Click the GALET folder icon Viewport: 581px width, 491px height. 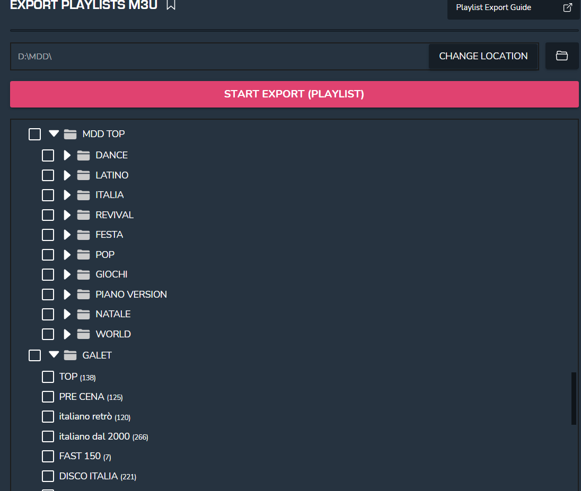[71, 355]
